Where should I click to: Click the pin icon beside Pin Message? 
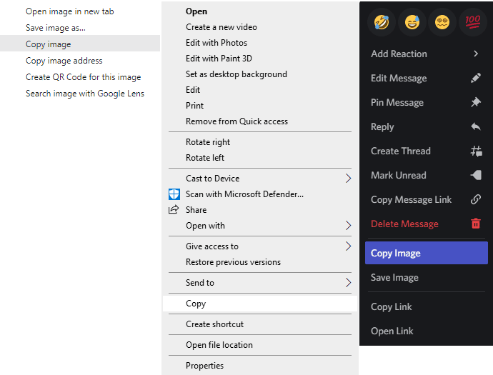tap(476, 102)
